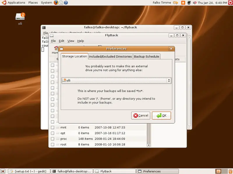Open the FlyBack View menu
233x174 pixels.
click(71, 41)
